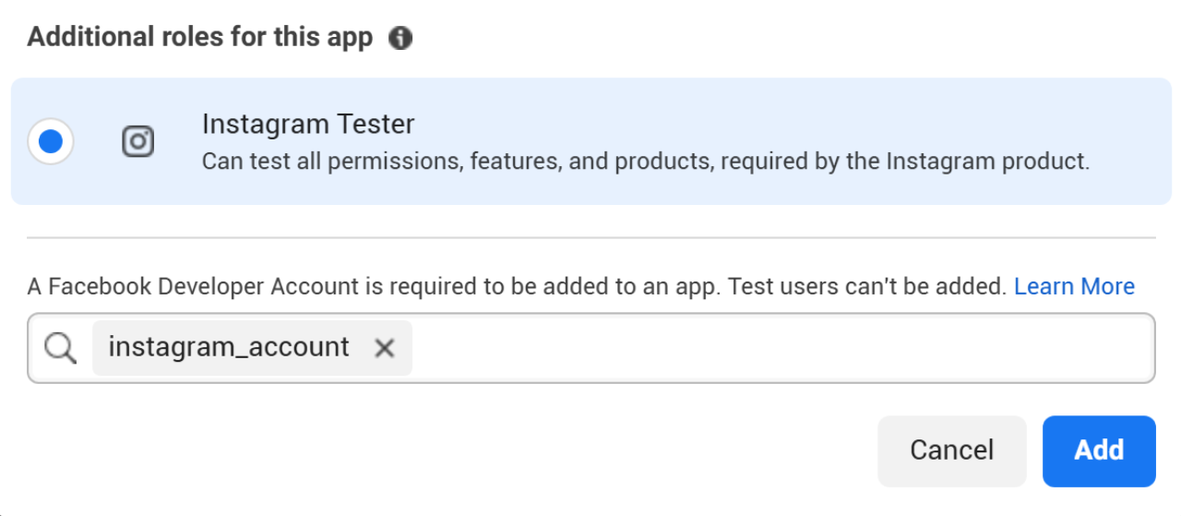Click the instagram_account chip text
Screen dimensions: 1181x516
[x=229, y=347]
